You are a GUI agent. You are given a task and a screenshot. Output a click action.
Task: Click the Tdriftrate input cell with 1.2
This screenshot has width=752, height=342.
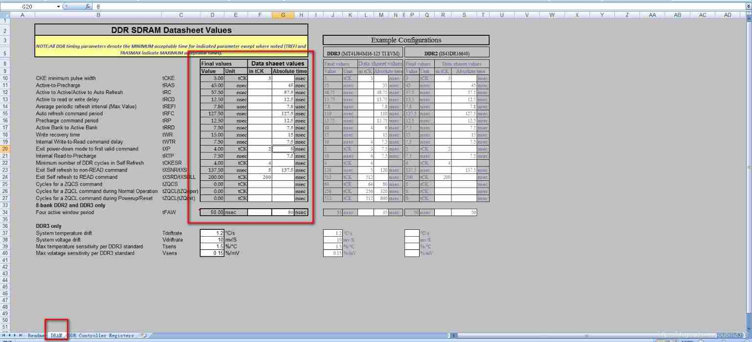coord(212,233)
